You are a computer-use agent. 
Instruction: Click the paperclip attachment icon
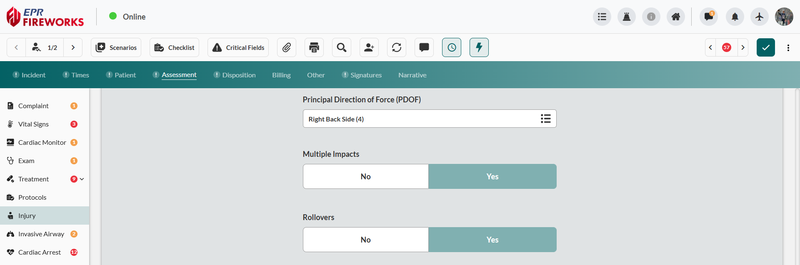[x=287, y=47]
